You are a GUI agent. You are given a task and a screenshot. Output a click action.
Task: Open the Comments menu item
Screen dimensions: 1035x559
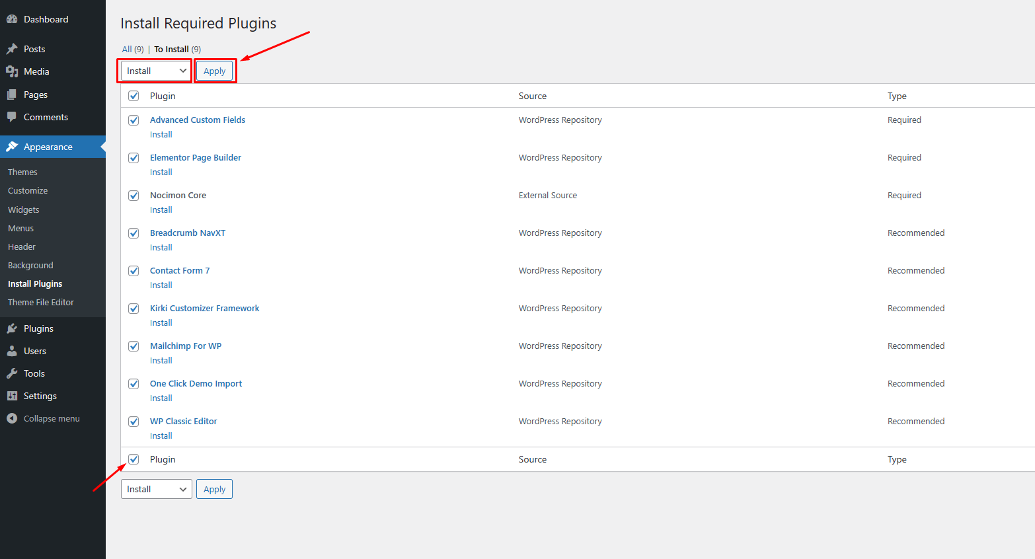53,117
